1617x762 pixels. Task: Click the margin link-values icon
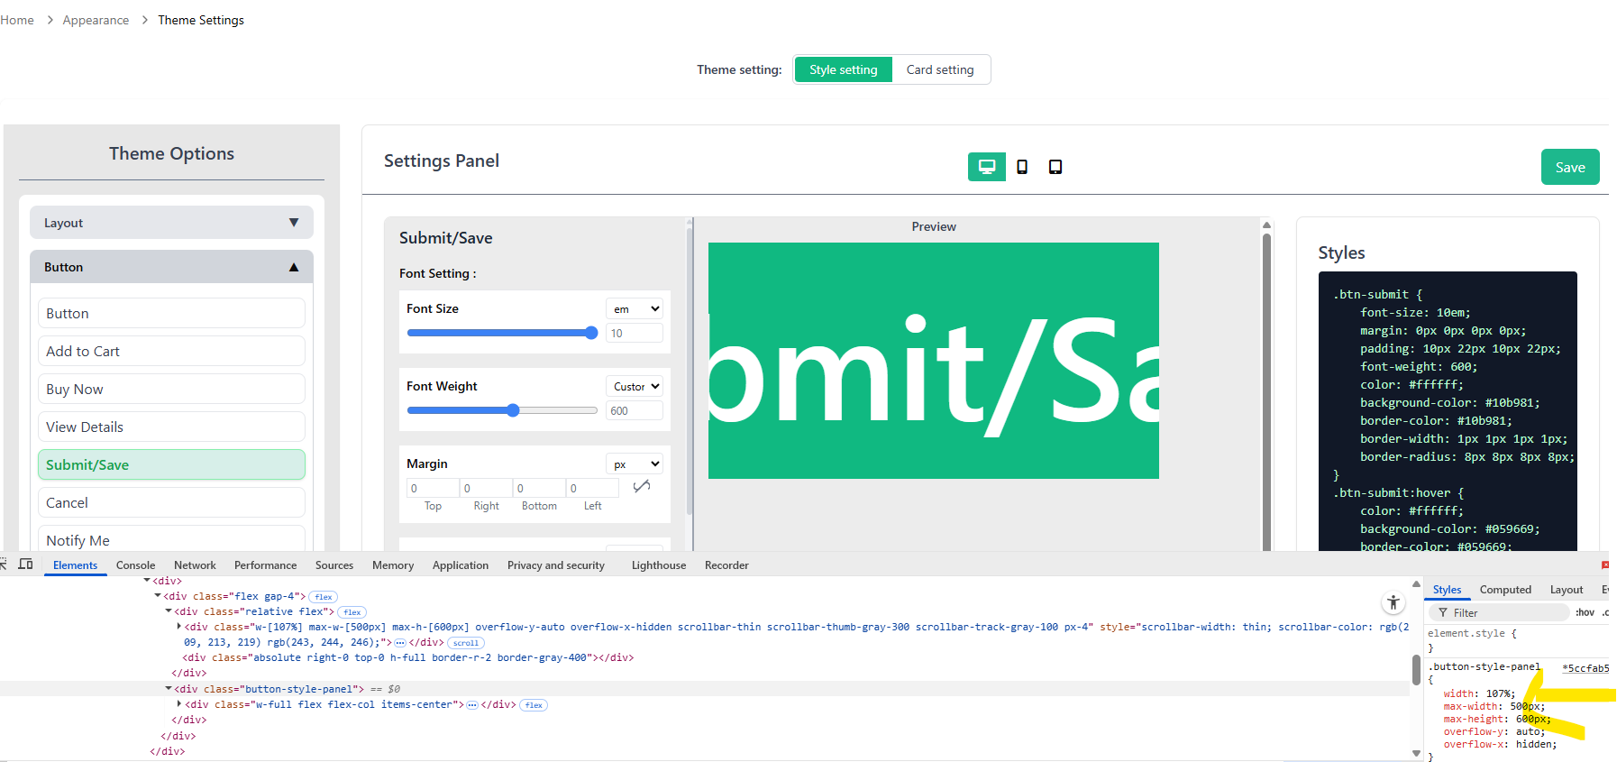[642, 487]
